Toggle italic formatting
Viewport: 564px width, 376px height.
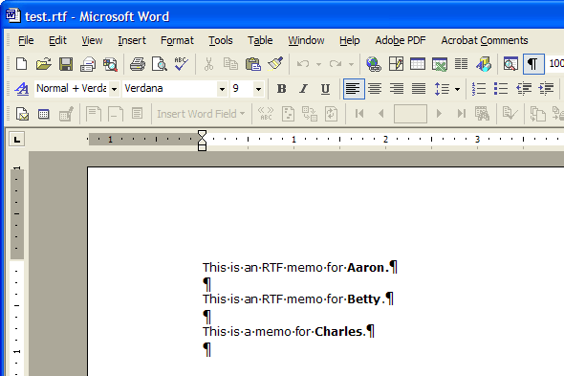coord(304,89)
